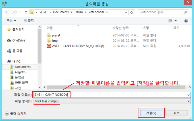The width and height of the screenshot is (194, 121).
Task: Expand chevron between Documents and Daum
Action: tap(72, 12)
